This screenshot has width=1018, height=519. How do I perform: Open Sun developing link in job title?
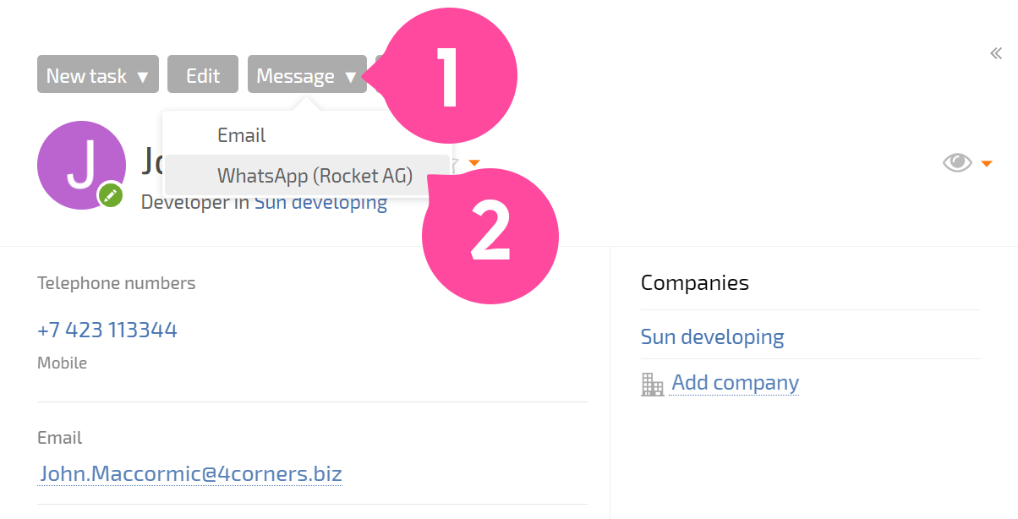point(320,202)
